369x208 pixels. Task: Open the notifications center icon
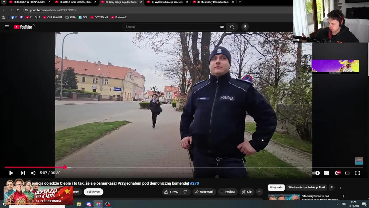[x=364, y=204]
